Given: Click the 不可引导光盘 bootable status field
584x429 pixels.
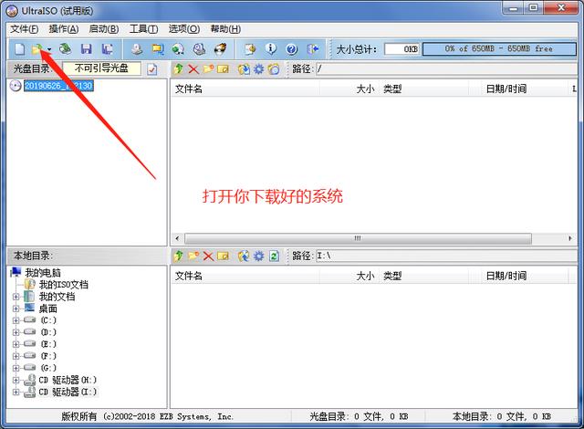Looking at the screenshot, I should click(102, 68).
